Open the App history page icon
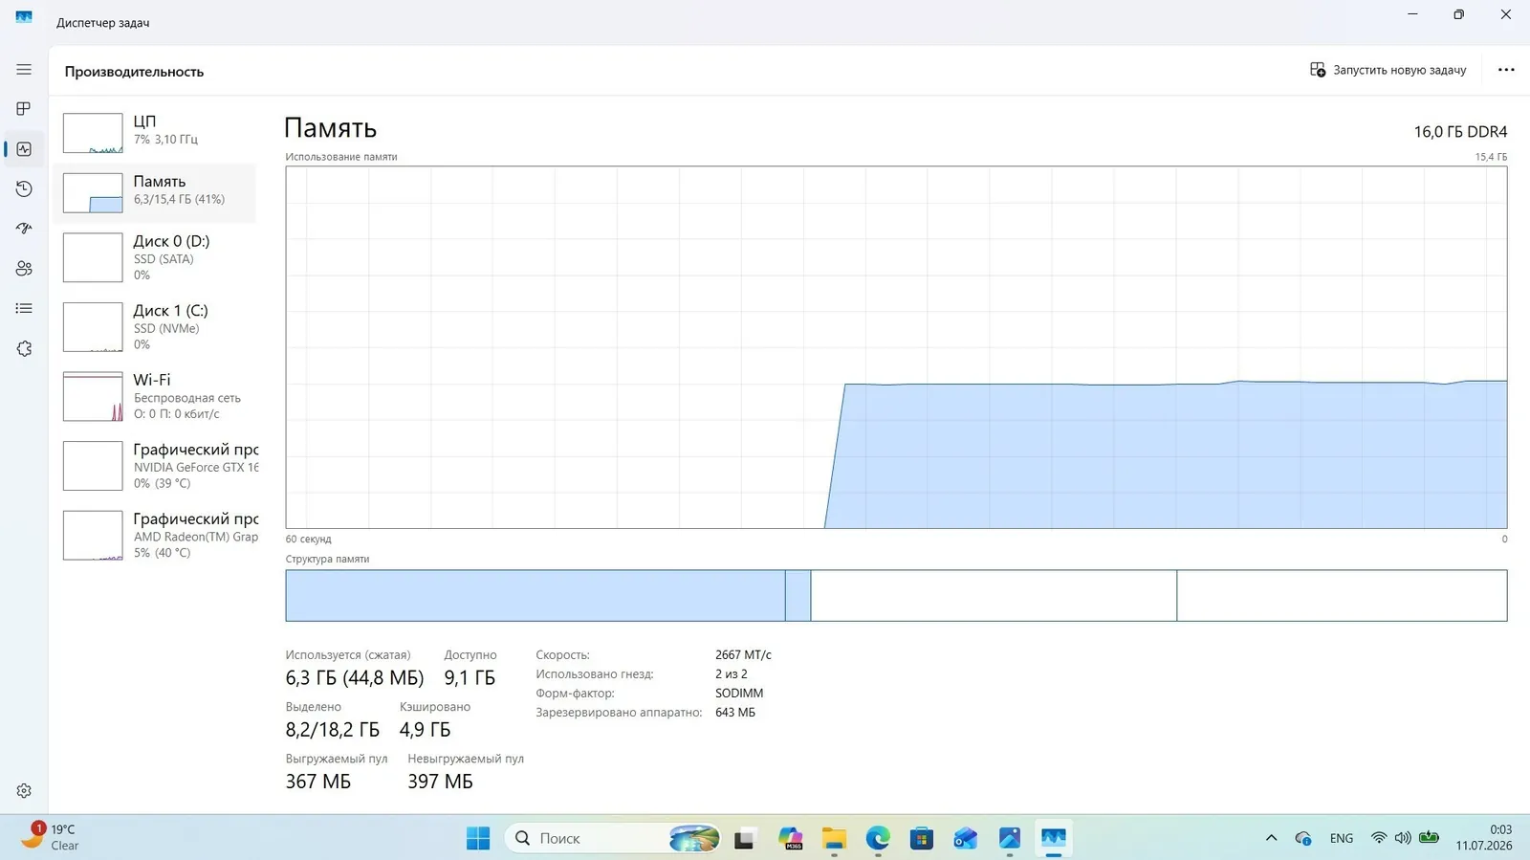The image size is (1530, 860). (x=24, y=189)
